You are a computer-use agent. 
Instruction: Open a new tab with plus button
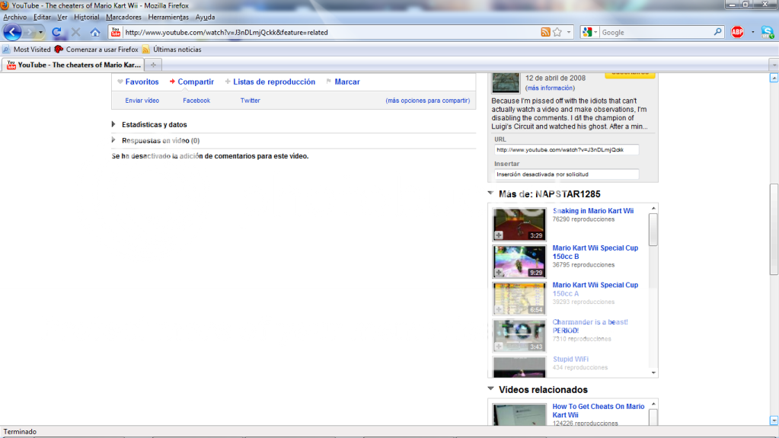click(x=153, y=65)
